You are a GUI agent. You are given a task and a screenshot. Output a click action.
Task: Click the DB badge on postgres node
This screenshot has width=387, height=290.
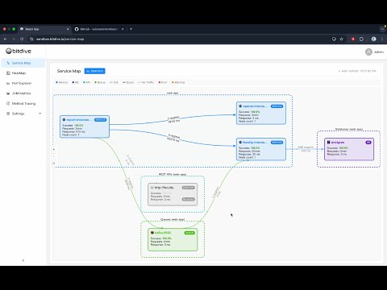[x=368, y=143]
